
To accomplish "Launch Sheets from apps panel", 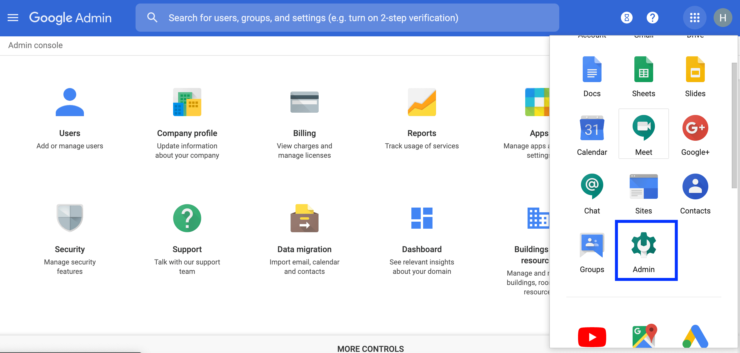I will [644, 76].
